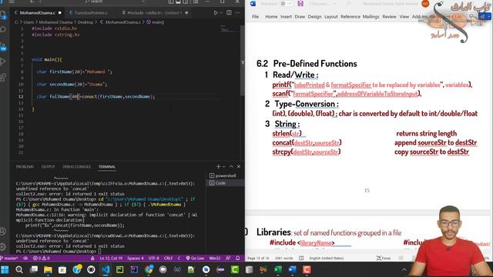Change UTF-8 encoding in status bar
Image resolution: width=493 pixels, height=277 pixels.
(154, 259)
